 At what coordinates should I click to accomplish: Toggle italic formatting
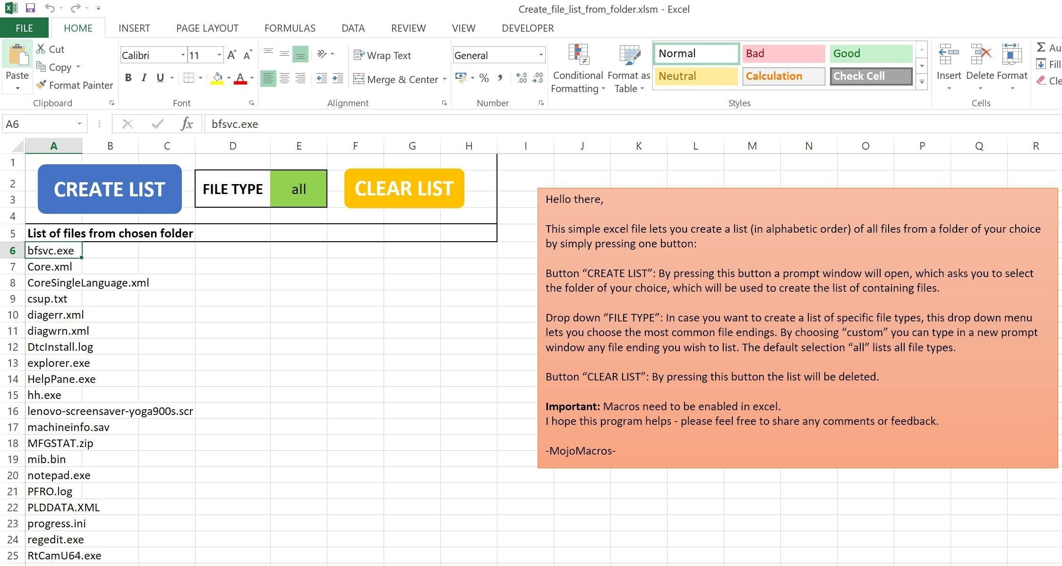(144, 78)
